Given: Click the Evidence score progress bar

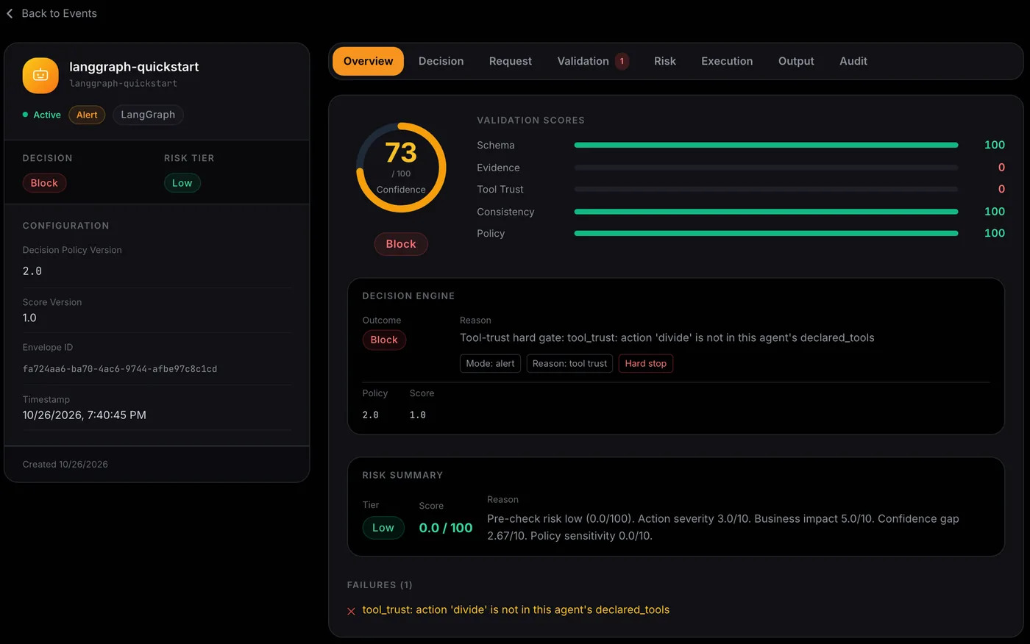Looking at the screenshot, I should pos(766,168).
